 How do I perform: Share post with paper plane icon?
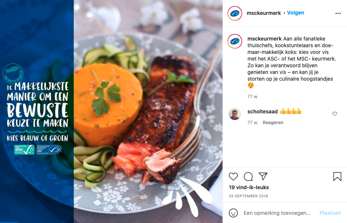coord(263,176)
